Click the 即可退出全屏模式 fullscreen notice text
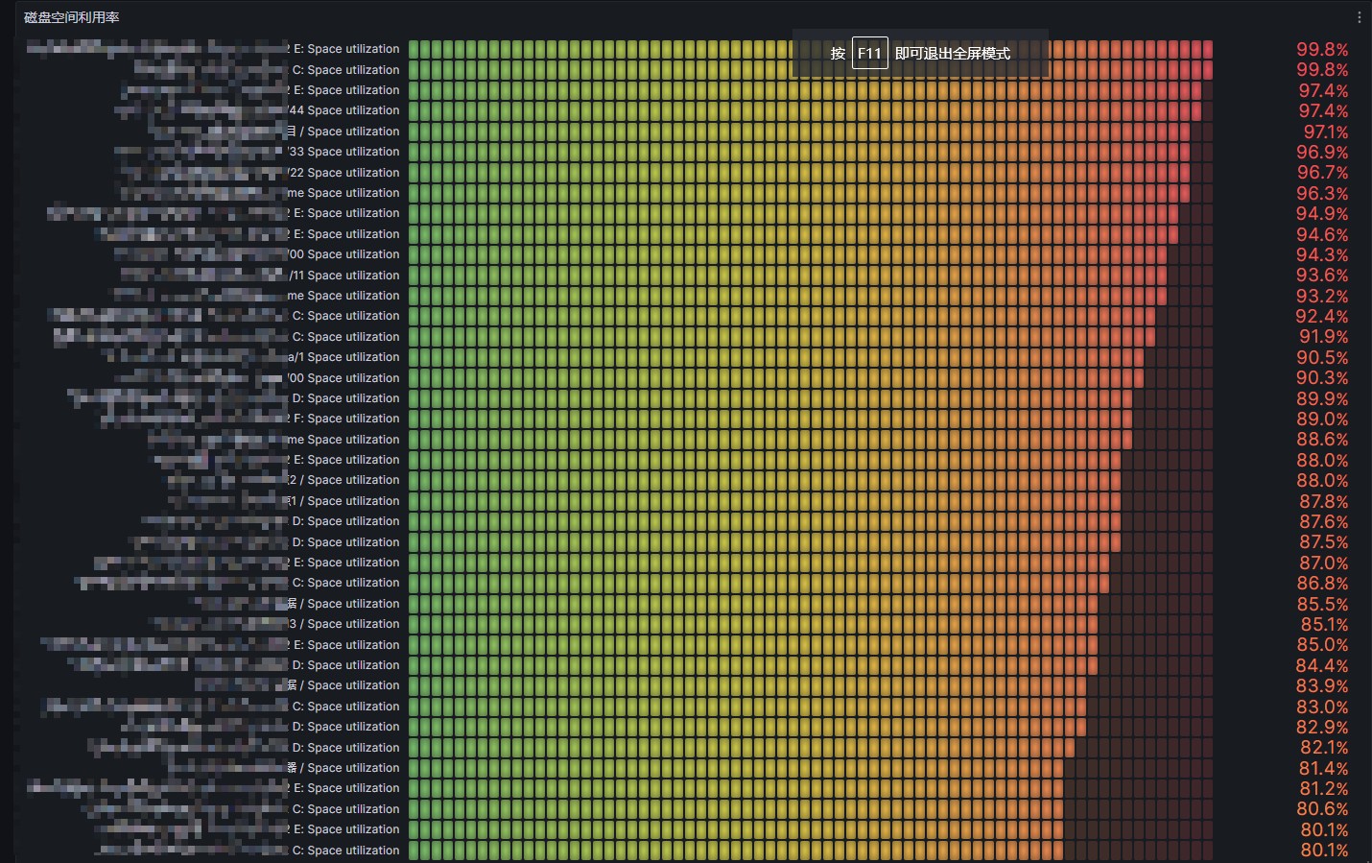The image size is (1372, 863). pyautogui.click(x=952, y=54)
